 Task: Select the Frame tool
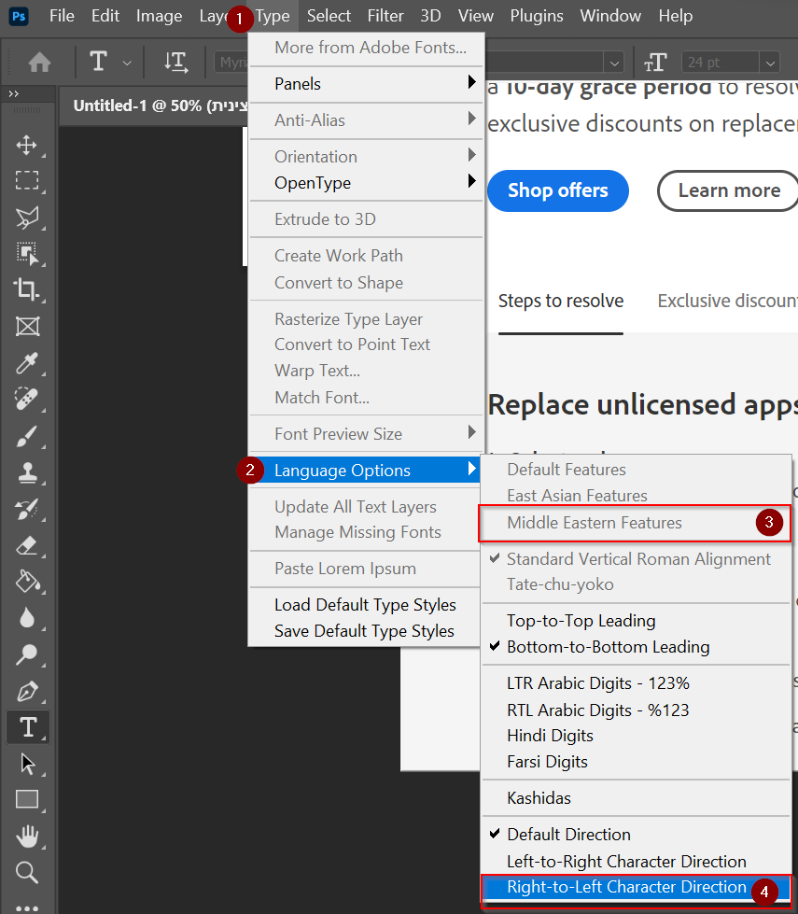(x=27, y=327)
